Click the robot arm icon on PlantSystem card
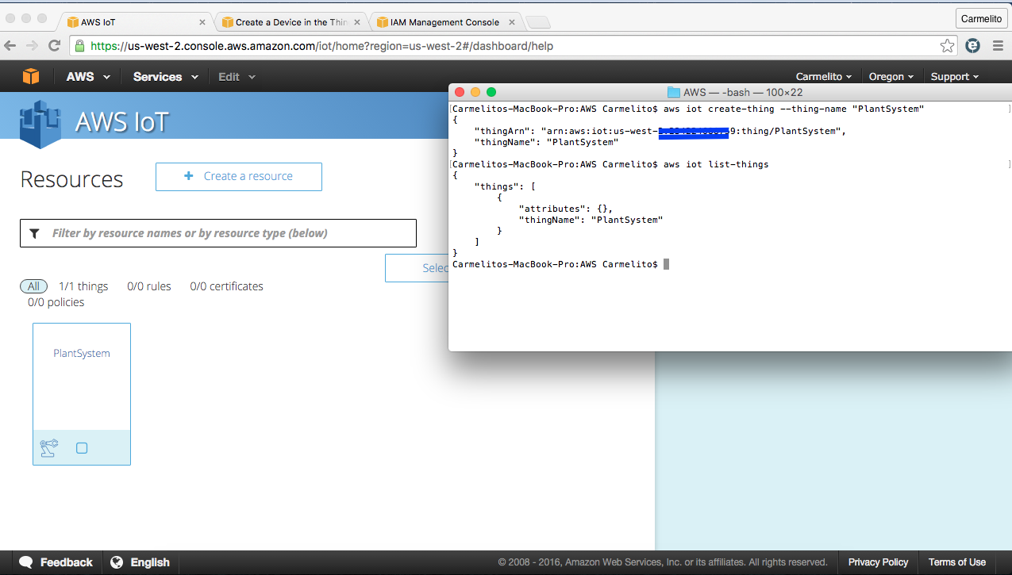1012x575 pixels. (49, 448)
